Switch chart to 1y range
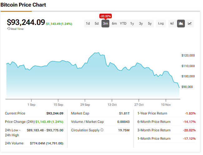Screen dimensions: 203x155 [132, 23]
